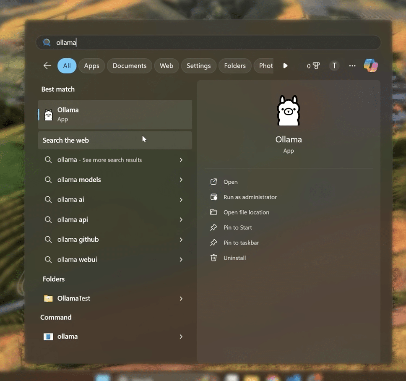Switch to the Photos filter tab

[x=264, y=66]
